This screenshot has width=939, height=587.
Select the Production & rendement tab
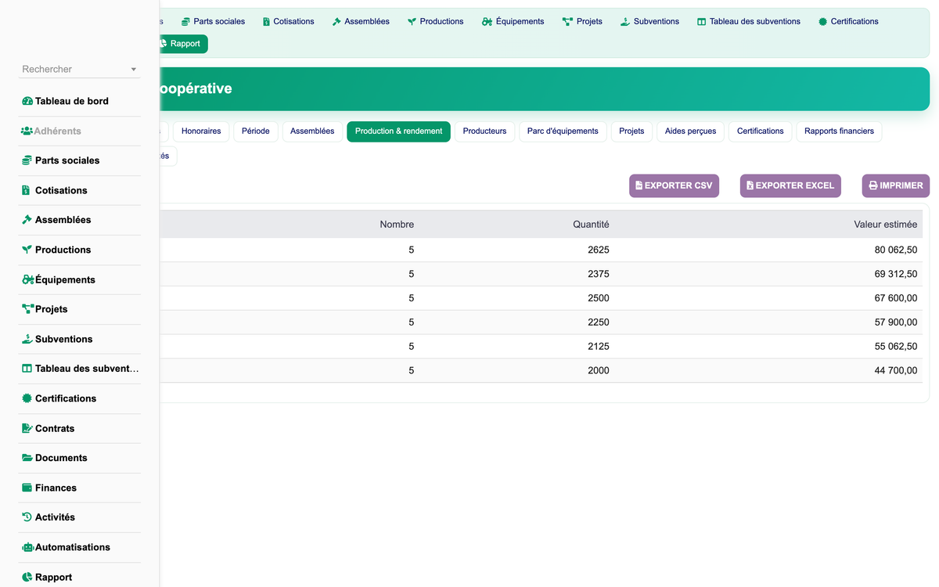coord(398,131)
